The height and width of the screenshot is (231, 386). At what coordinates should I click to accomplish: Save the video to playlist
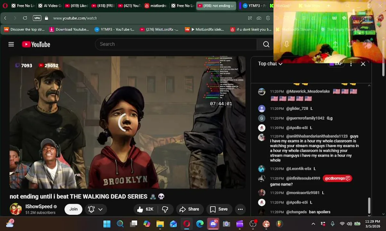pyautogui.click(x=219, y=209)
